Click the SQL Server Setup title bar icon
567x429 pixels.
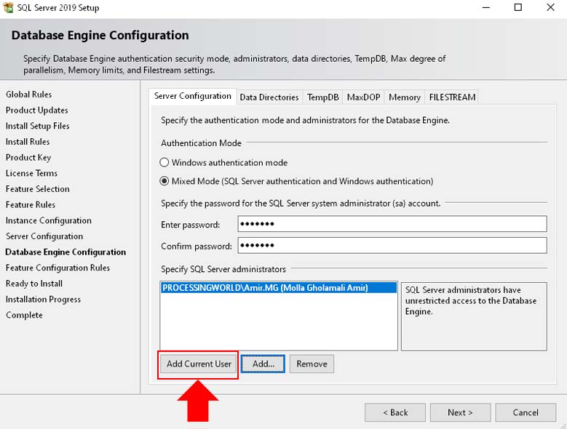click(8, 7)
